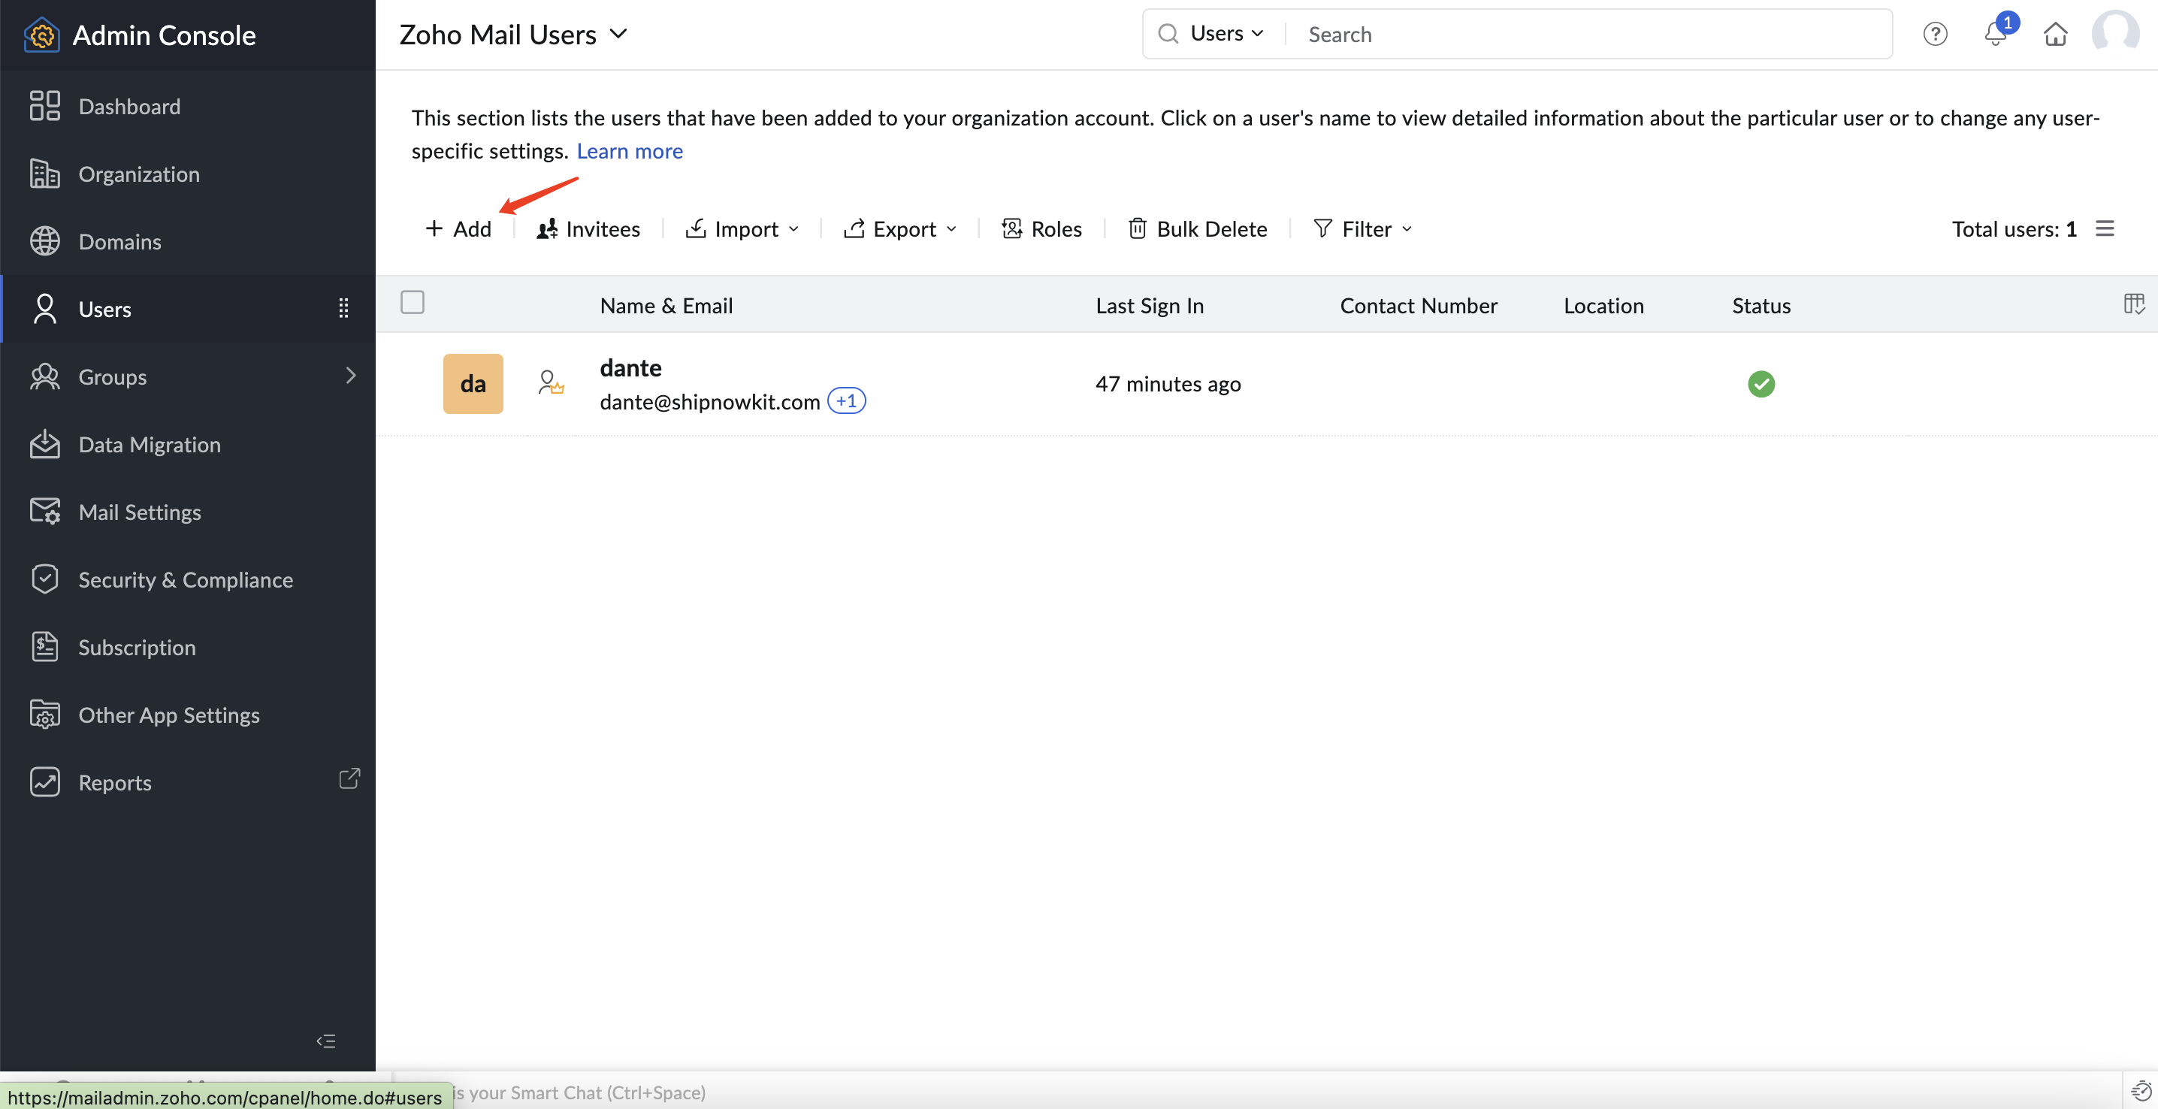The width and height of the screenshot is (2158, 1109).
Task: Open Reports external link icon
Action: tap(349, 778)
